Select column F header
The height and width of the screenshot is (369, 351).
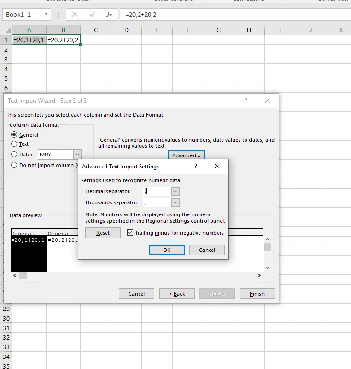[x=187, y=30]
